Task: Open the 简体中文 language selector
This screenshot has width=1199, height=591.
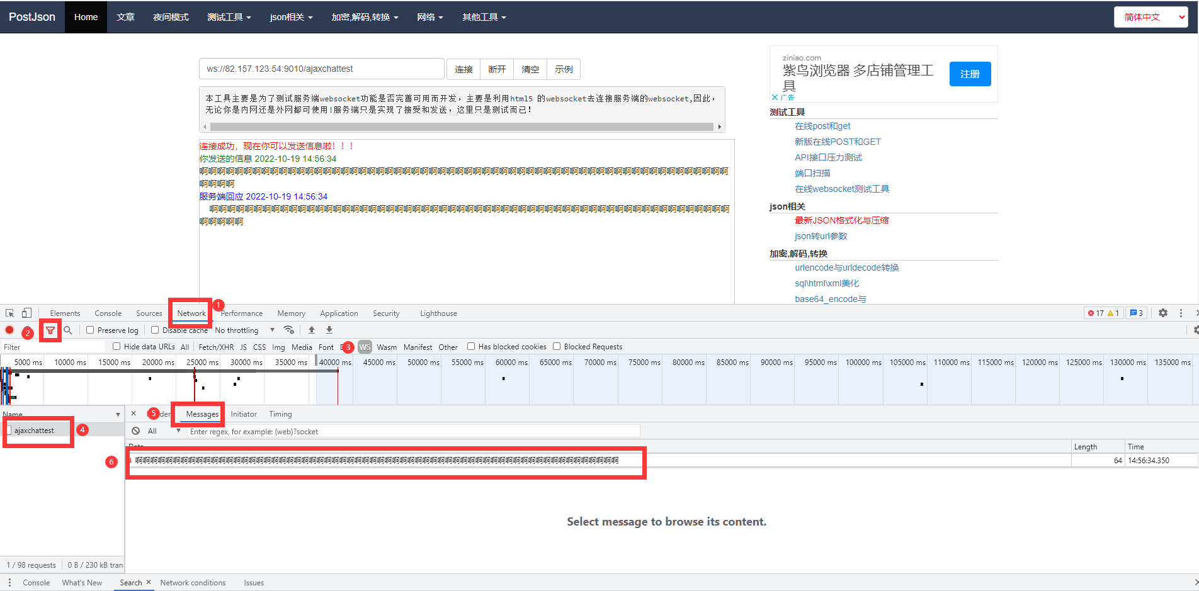Action: pos(1151,17)
